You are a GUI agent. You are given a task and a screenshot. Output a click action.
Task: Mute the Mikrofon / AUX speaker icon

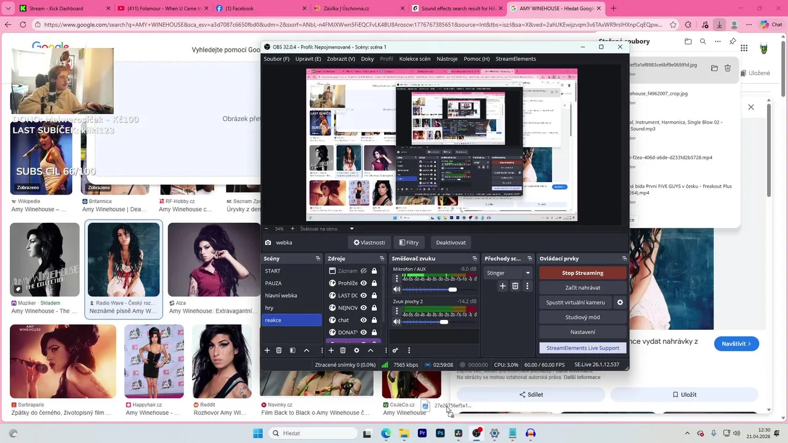pyautogui.click(x=397, y=289)
